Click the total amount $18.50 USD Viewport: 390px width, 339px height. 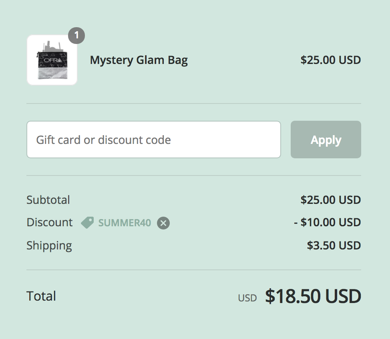pos(313,296)
